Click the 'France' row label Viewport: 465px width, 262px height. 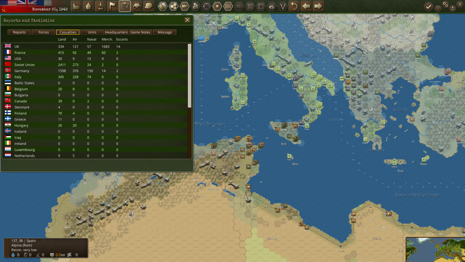click(20, 53)
